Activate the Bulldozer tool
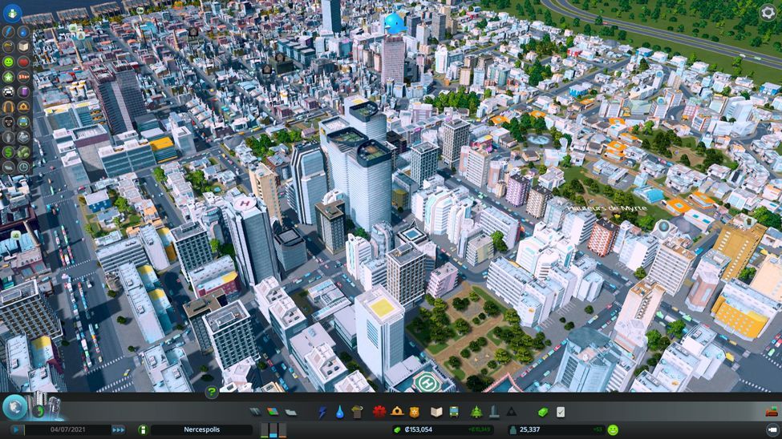The height and width of the screenshot is (439, 782). 772,412
